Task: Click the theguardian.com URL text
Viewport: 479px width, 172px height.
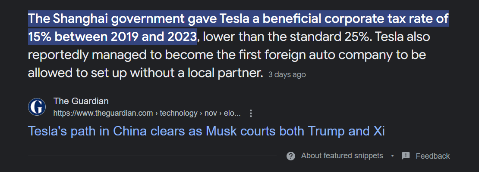Action: [x=103, y=114]
